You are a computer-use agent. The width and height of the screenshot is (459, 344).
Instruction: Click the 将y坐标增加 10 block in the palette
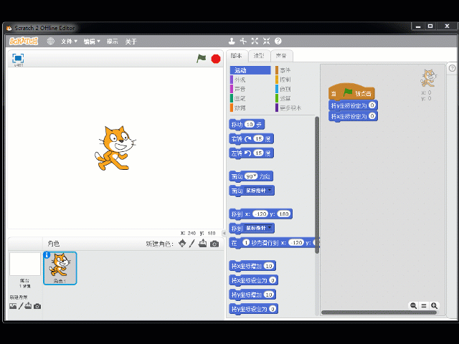(x=252, y=295)
